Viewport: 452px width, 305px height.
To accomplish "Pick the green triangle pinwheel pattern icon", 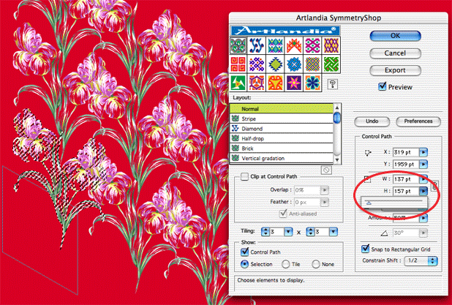I will [x=238, y=83].
